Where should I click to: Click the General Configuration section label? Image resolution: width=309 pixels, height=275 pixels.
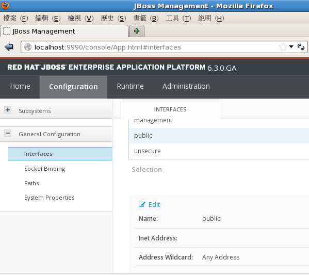pos(50,134)
